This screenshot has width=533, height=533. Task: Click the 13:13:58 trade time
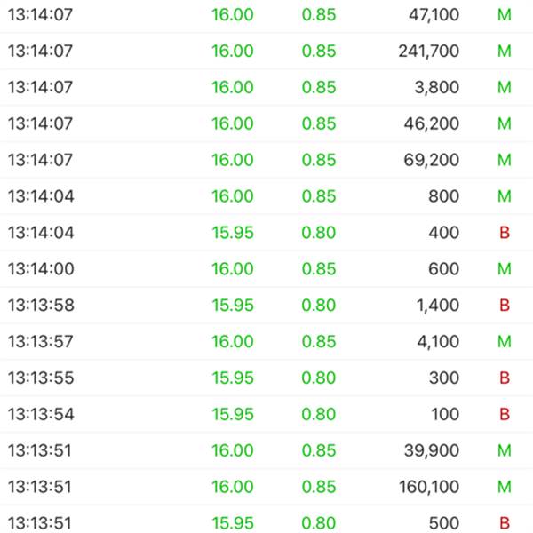41,306
